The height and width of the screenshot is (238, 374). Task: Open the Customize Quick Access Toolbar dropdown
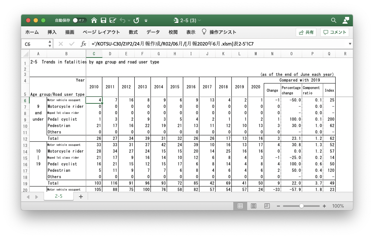point(146,20)
